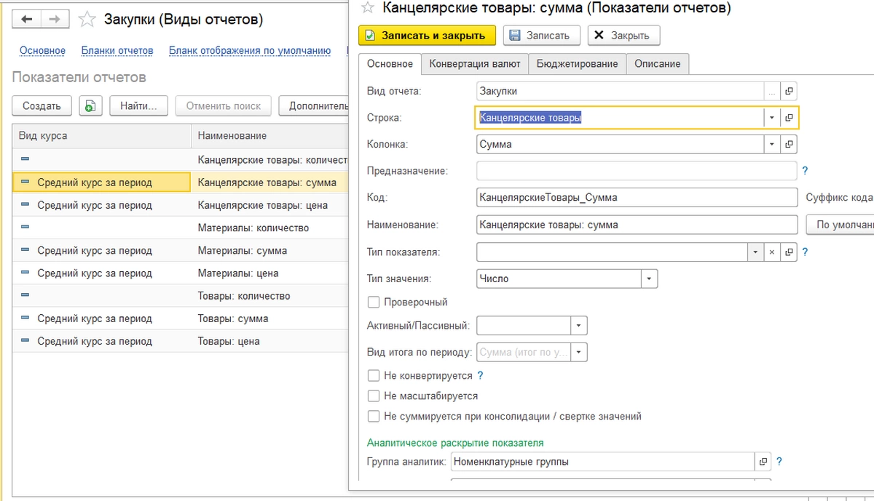Screen dimensions: 874x501
Task: Switch to the Конвертация валют tab
Action: tap(475, 64)
